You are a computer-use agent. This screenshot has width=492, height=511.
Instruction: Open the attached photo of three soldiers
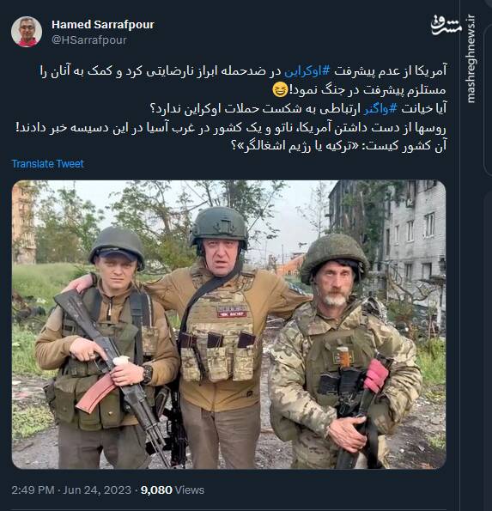click(228, 325)
